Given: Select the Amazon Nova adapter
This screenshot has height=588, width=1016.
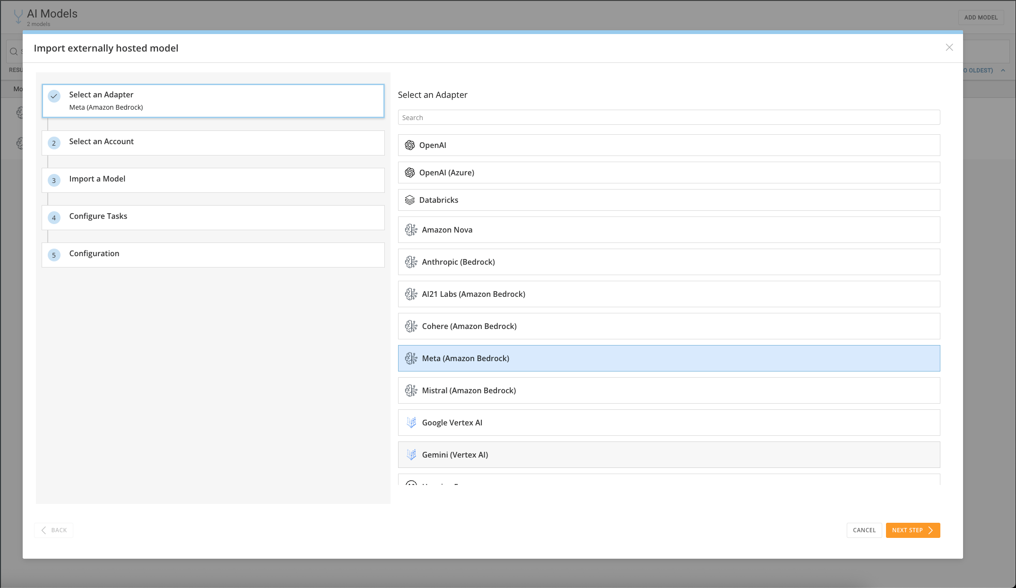Looking at the screenshot, I should (x=669, y=230).
